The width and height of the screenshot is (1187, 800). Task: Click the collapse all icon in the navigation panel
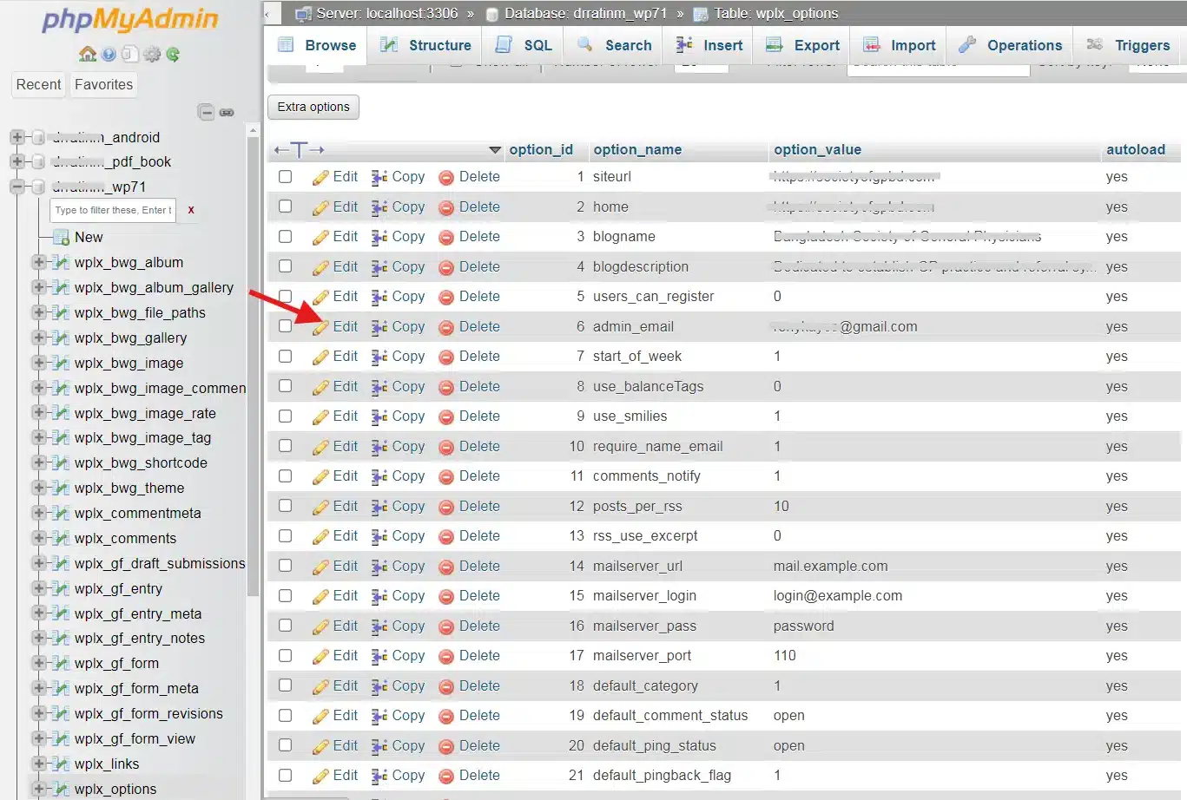coord(206,112)
